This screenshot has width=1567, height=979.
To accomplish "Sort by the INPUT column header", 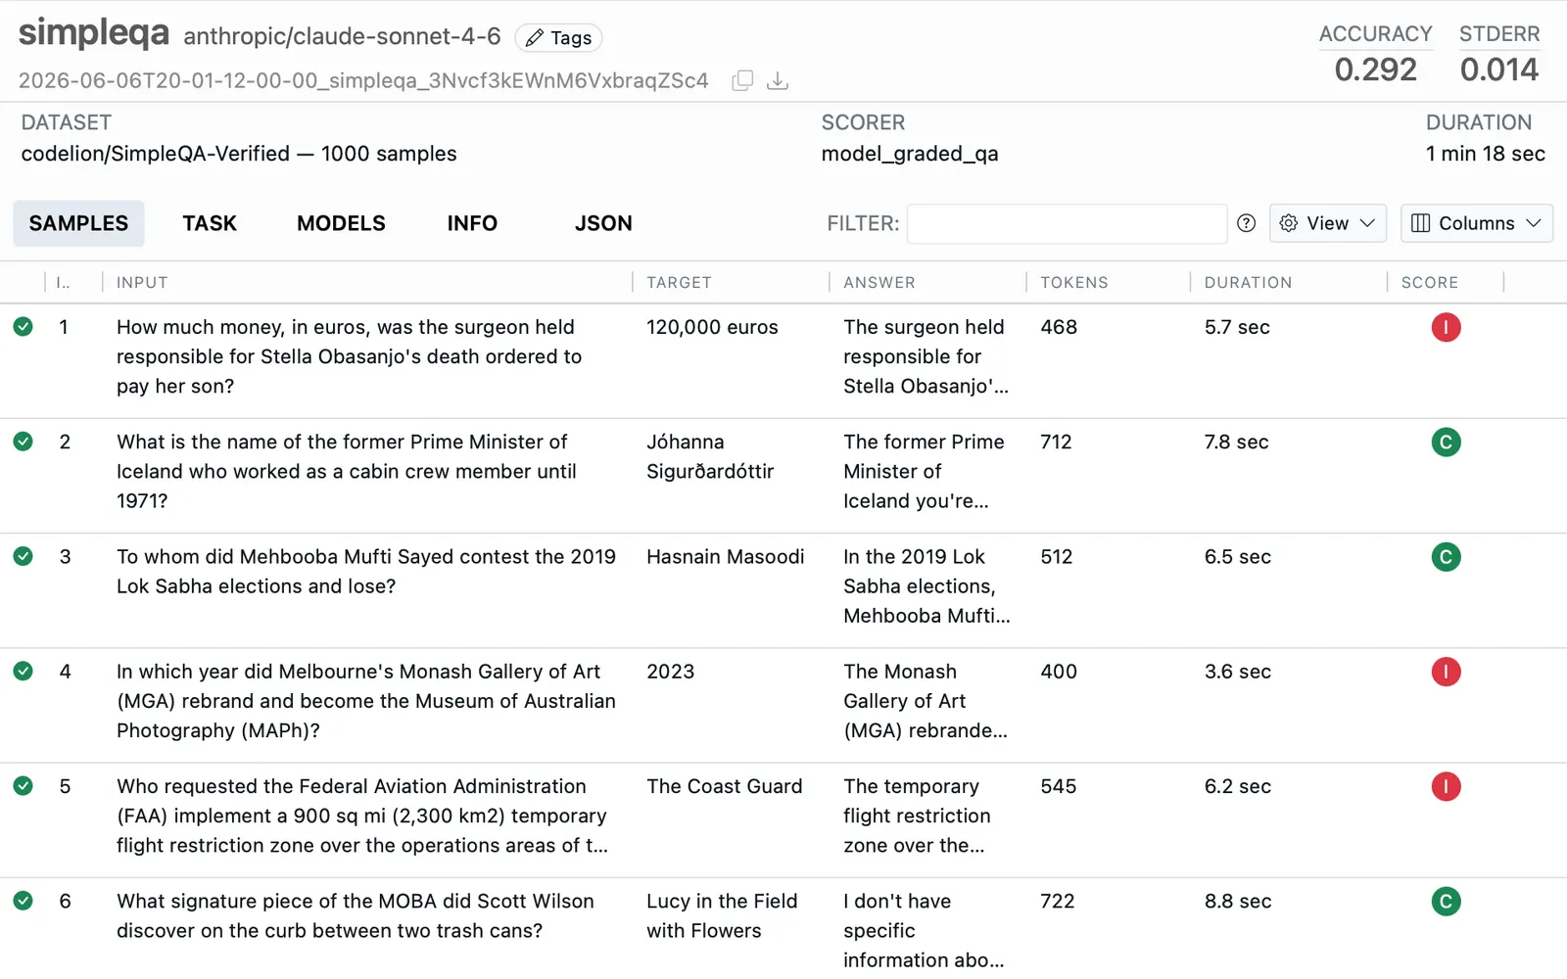I will (142, 282).
